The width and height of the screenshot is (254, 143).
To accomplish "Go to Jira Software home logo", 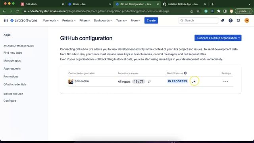I will tap(24, 20).
